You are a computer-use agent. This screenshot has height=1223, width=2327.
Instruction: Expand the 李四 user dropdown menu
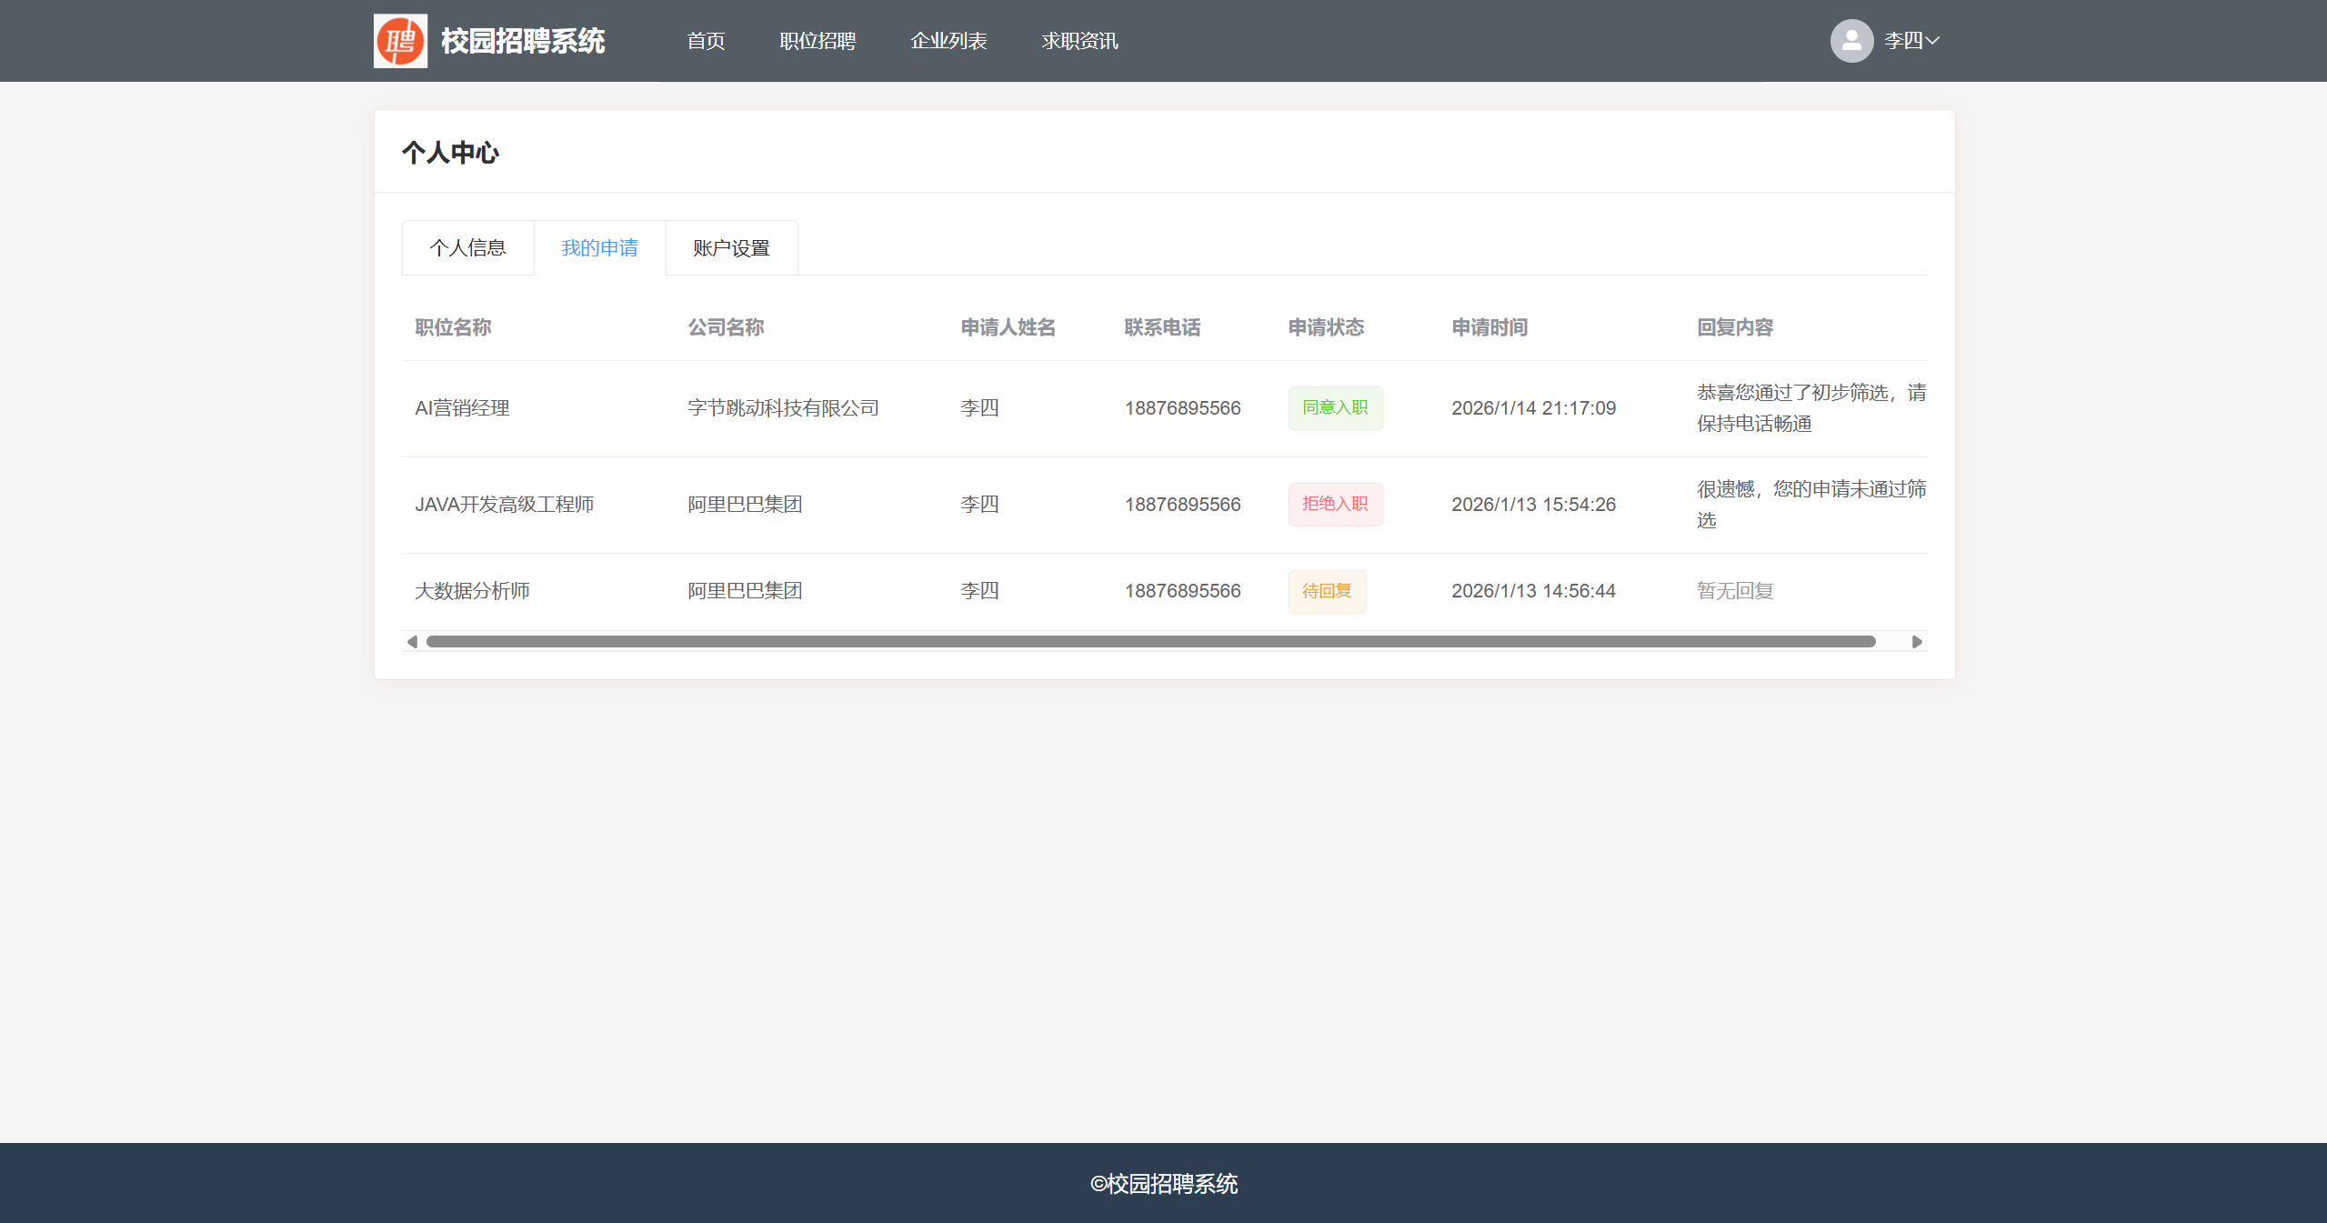tap(1912, 41)
